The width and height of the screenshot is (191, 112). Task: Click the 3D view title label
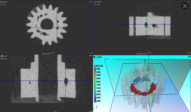(x=98, y=57)
